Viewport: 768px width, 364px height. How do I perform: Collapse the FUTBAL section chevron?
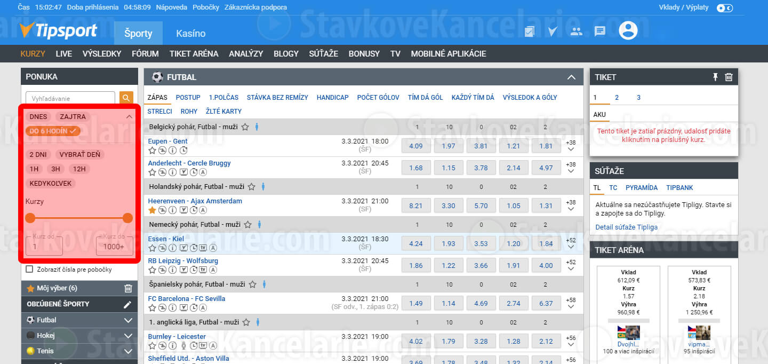(x=572, y=77)
